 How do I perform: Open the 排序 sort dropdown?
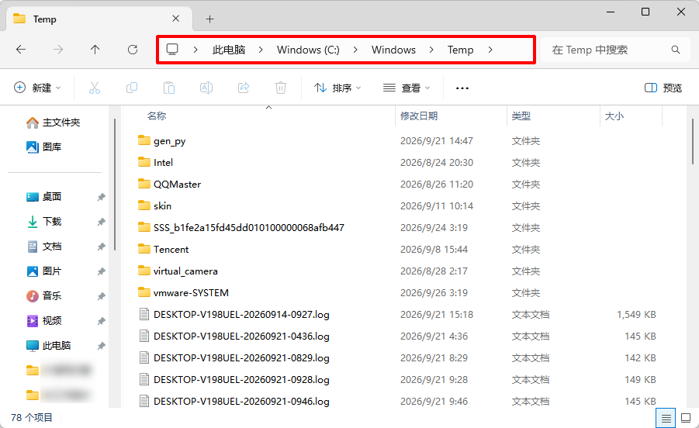pos(337,88)
